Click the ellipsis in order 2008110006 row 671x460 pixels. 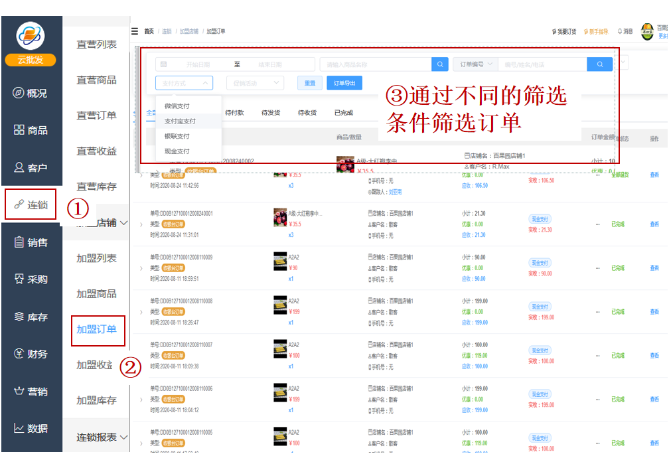[x=597, y=400]
